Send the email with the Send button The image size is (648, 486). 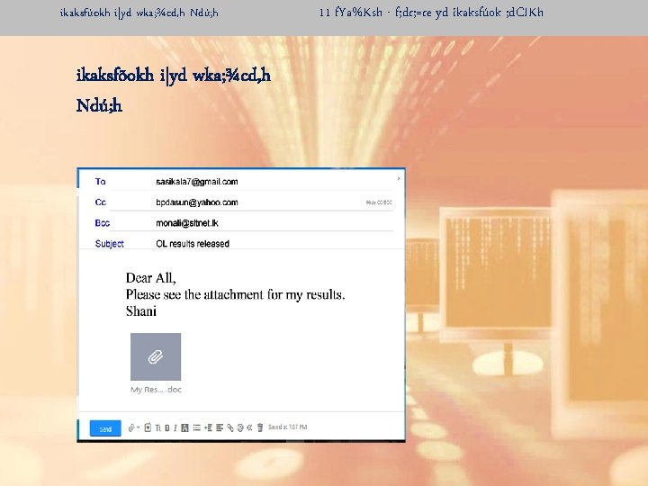(x=105, y=428)
